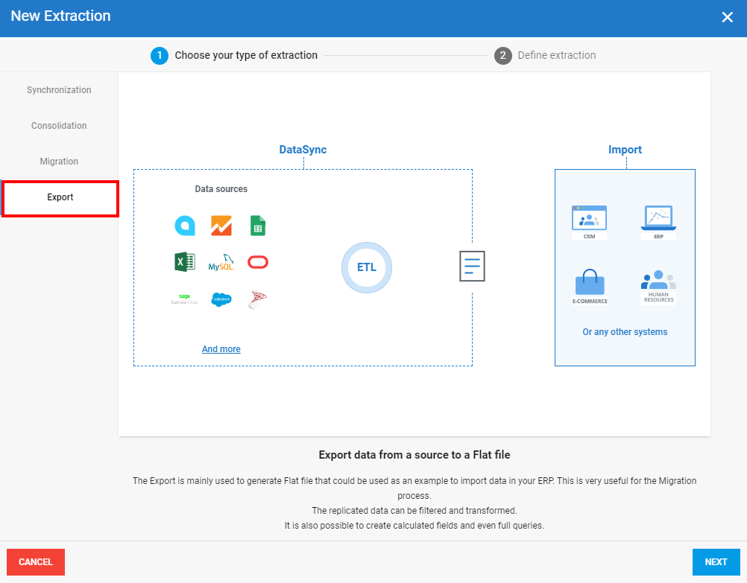This screenshot has width=747, height=583.
Task: Click the ERP laptop icon
Action: click(658, 221)
